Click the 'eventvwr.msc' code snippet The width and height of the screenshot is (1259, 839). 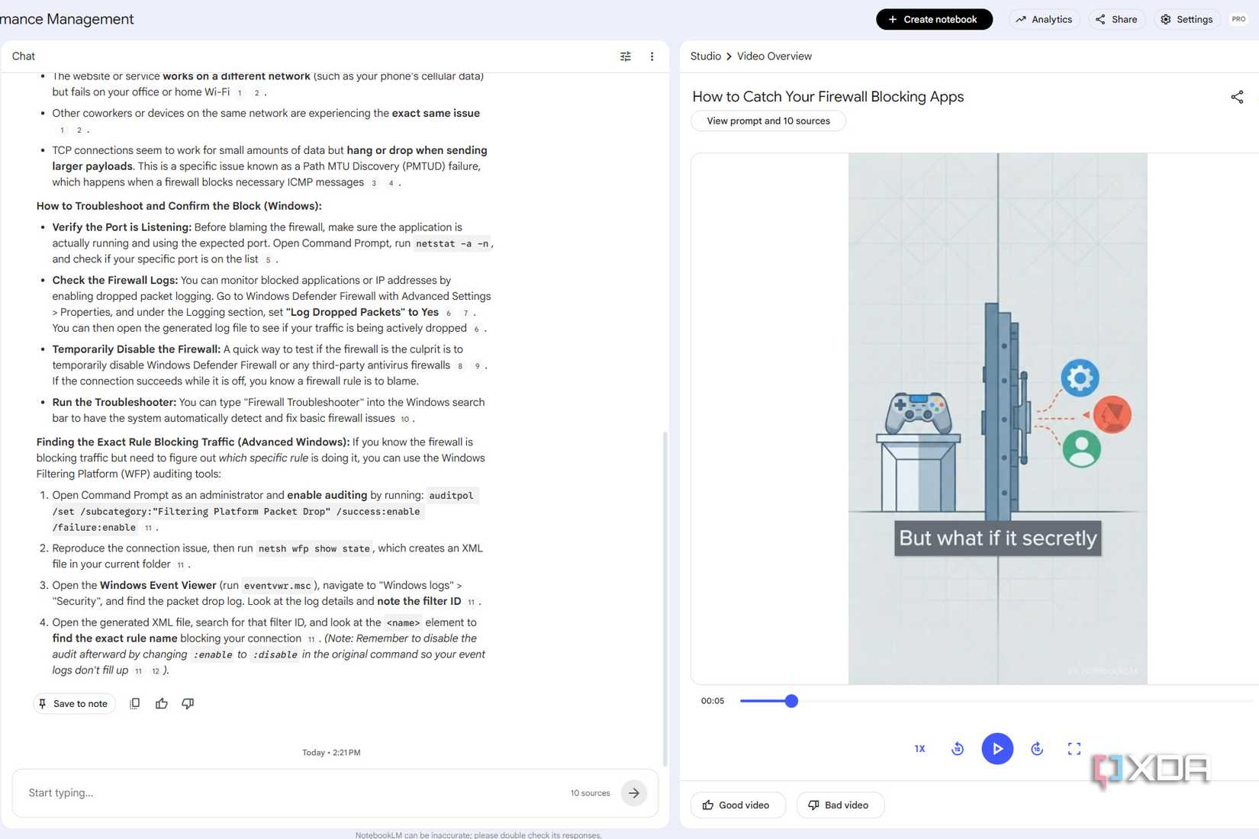click(x=278, y=587)
